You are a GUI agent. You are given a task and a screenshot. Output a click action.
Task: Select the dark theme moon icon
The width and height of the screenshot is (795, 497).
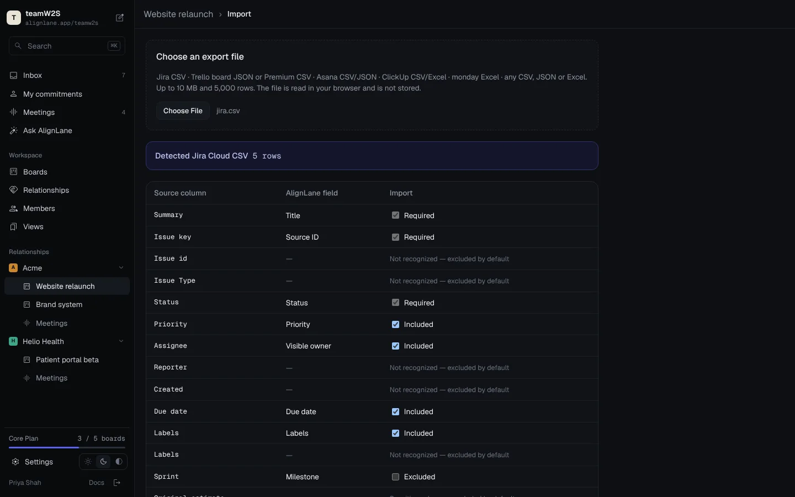pyautogui.click(x=103, y=462)
